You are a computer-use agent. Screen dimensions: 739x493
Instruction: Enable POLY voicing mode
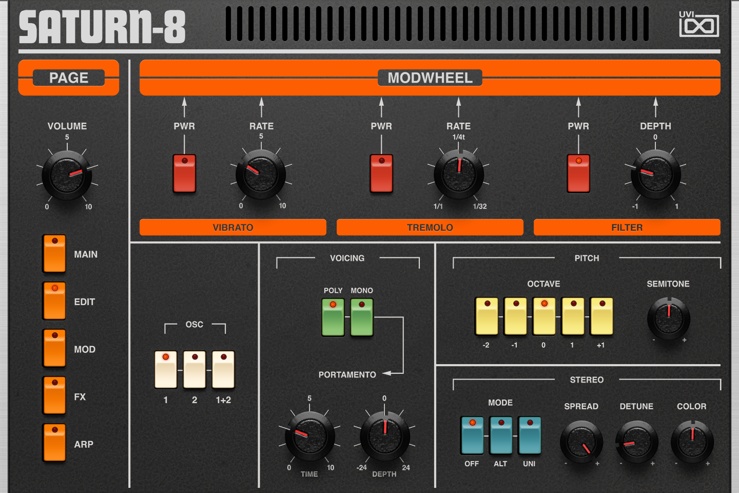pyautogui.click(x=333, y=317)
